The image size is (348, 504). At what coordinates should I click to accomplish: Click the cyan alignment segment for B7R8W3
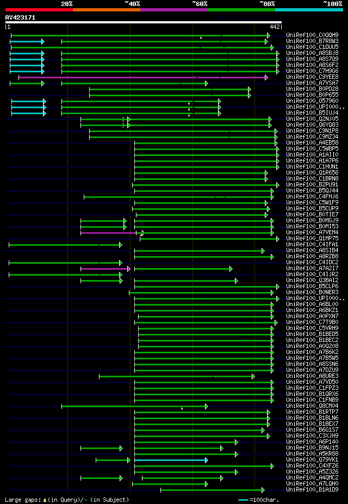(x=27, y=41)
